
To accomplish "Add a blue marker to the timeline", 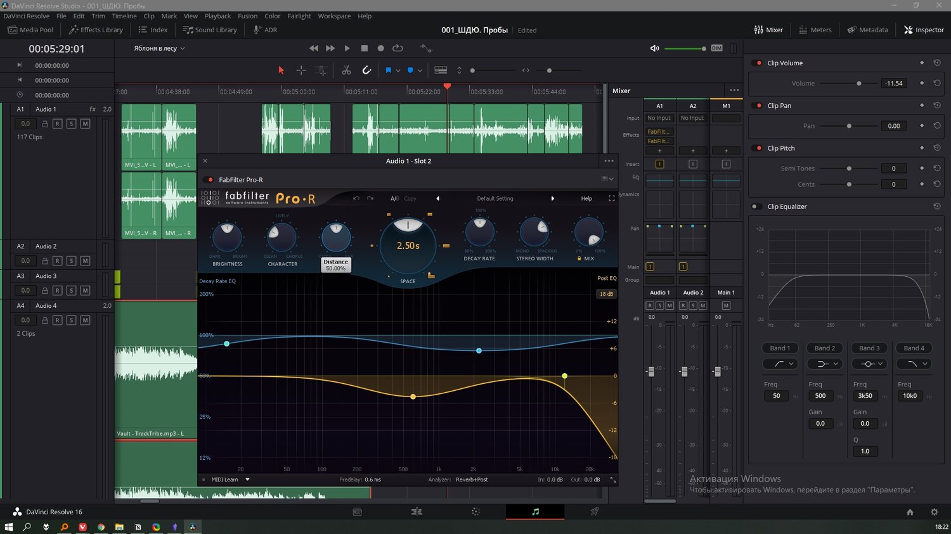I will pos(410,70).
